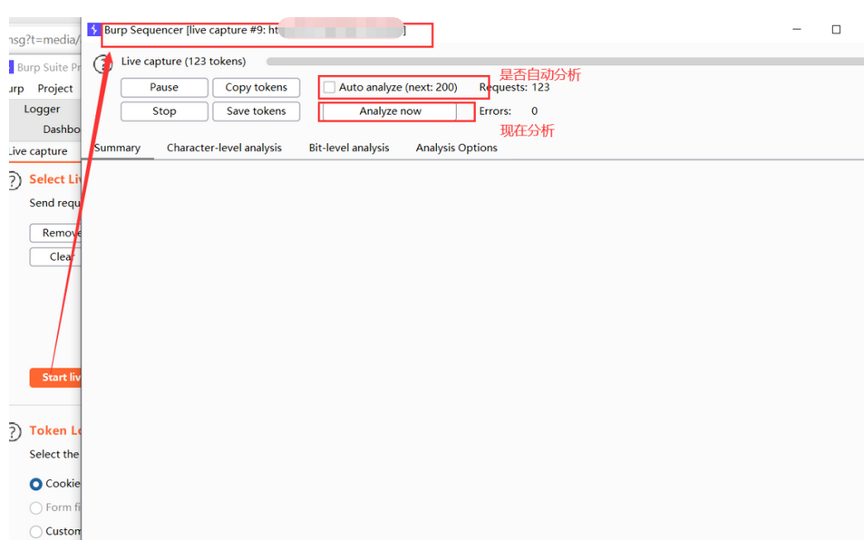Click the Errors: 0 counter text

508,111
